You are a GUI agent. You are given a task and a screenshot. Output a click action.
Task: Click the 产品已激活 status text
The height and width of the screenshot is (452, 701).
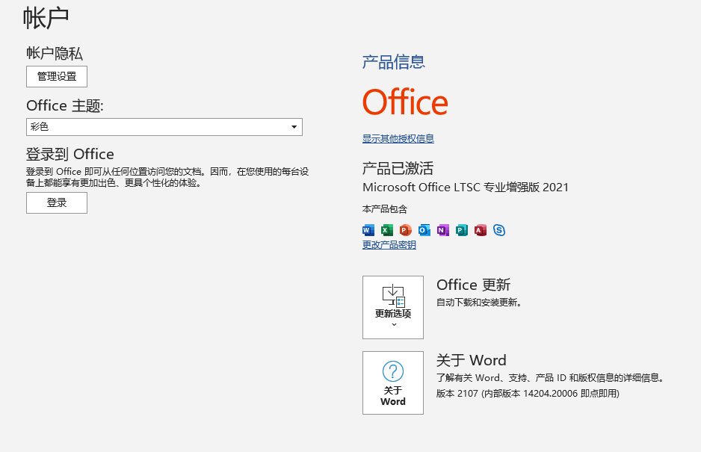coord(398,169)
